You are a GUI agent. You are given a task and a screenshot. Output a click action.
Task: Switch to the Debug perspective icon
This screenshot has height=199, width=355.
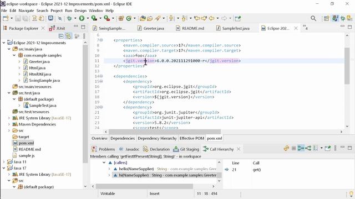[343, 18]
